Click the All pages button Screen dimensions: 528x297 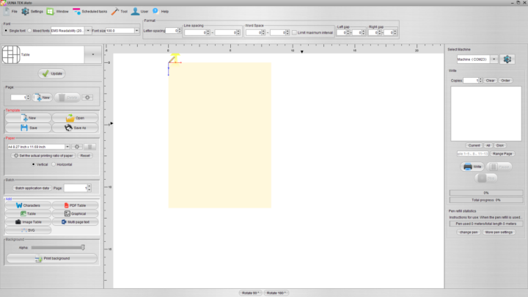pyautogui.click(x=488, y=145)
